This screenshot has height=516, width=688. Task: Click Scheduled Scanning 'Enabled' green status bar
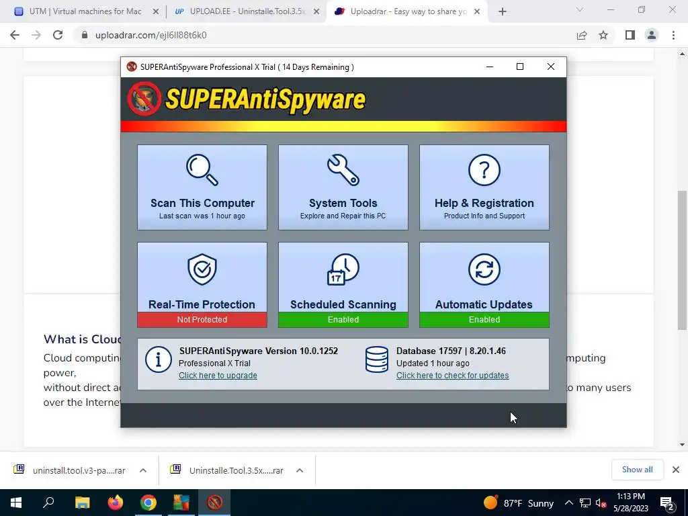(x=343, y=320)
